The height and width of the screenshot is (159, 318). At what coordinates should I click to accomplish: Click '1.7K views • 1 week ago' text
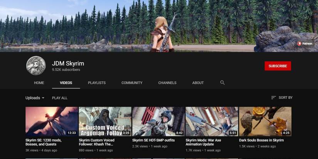[x=203, y=150]
